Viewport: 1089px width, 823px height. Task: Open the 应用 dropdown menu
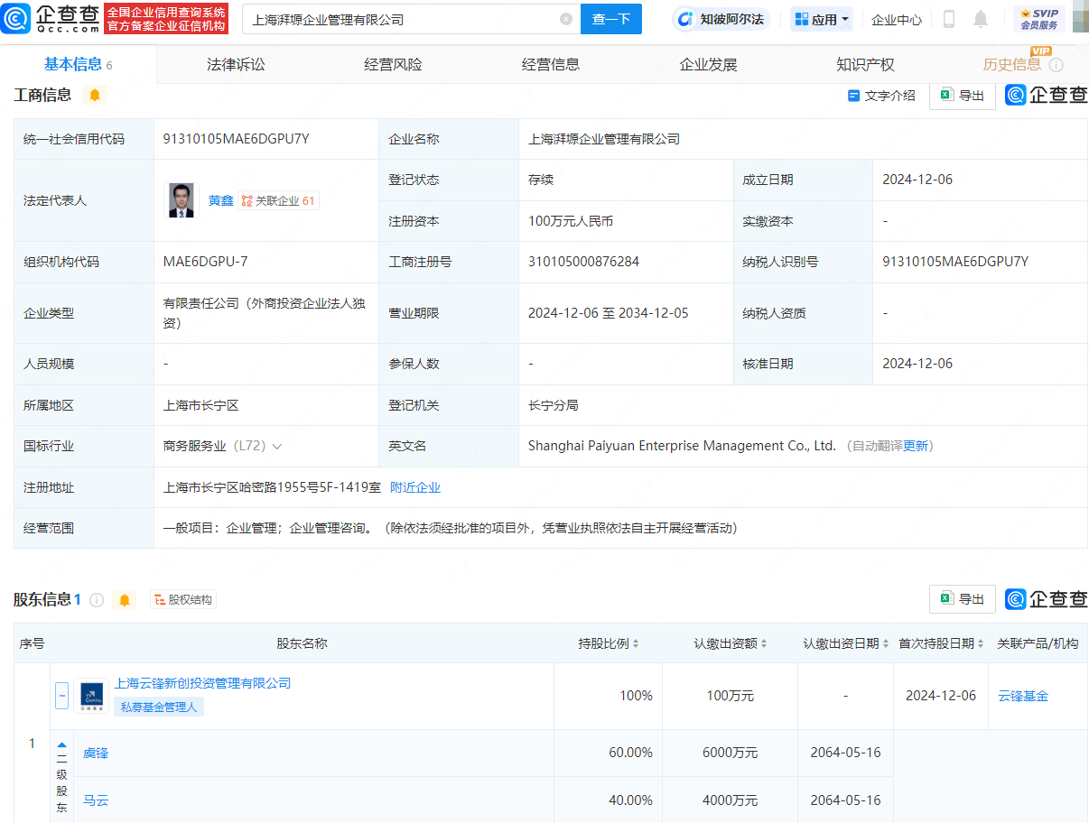pos(822,19)
